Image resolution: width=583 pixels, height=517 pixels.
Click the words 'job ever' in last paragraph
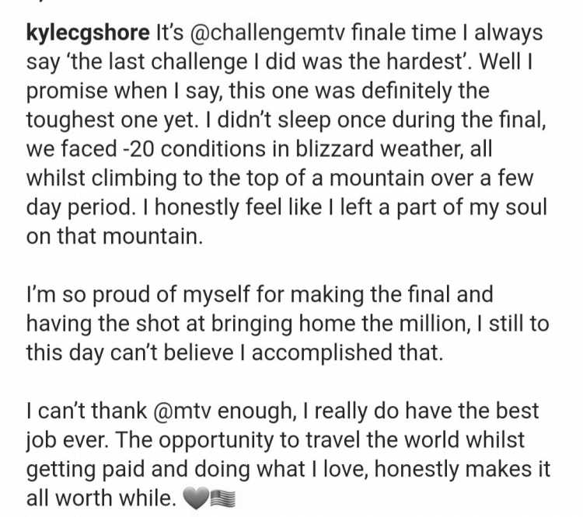click(x=65, y=440)
